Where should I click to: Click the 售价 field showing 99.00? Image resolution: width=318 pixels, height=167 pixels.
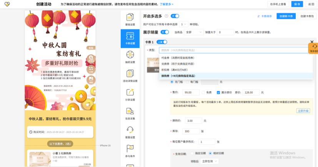click(x=191, y=92)
